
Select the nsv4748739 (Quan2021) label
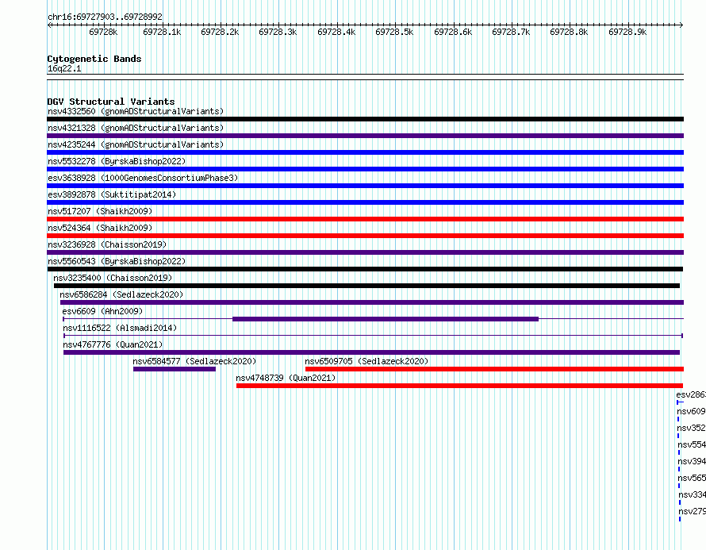[x=286, y=378]
